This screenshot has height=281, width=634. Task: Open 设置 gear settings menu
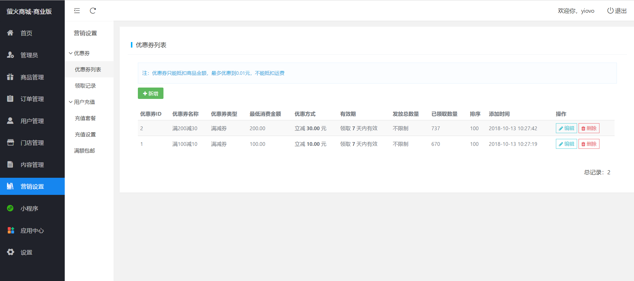pyautogui.click(x=10, y=252)
